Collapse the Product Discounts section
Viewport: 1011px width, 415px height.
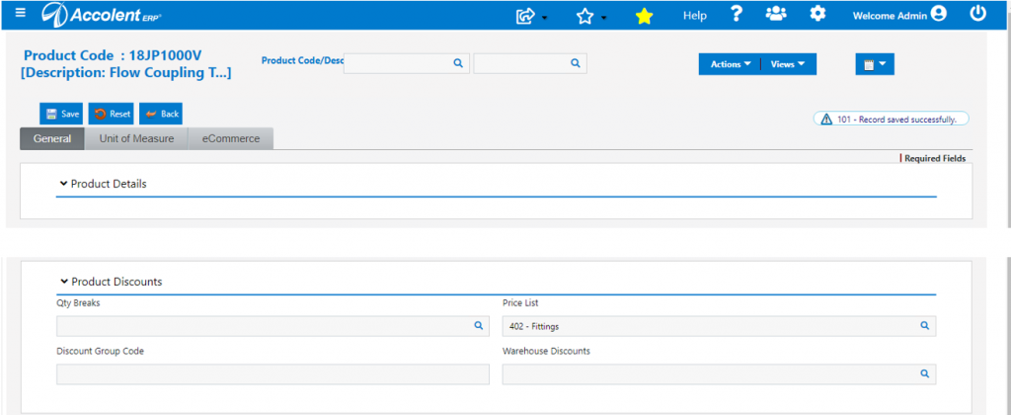pyautogui.click(x=63, y=282)
